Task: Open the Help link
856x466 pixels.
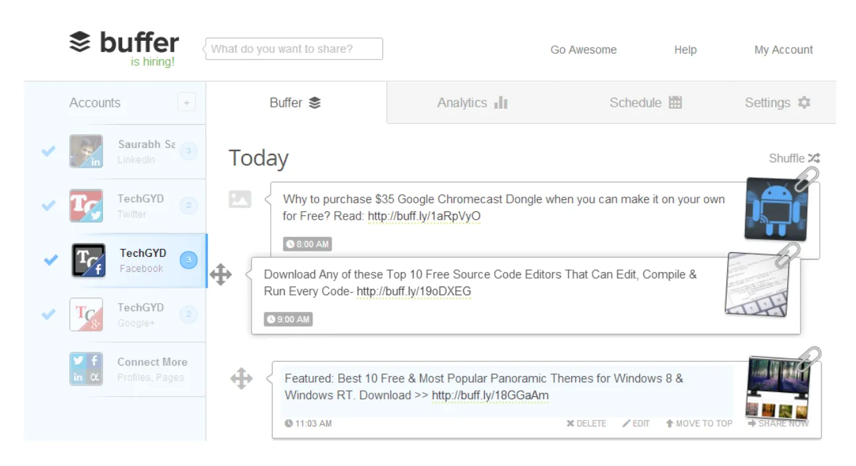Action: (685, 50)
